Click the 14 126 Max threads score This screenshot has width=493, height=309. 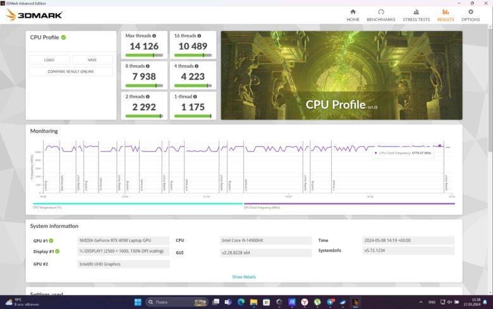pos(144,46)
